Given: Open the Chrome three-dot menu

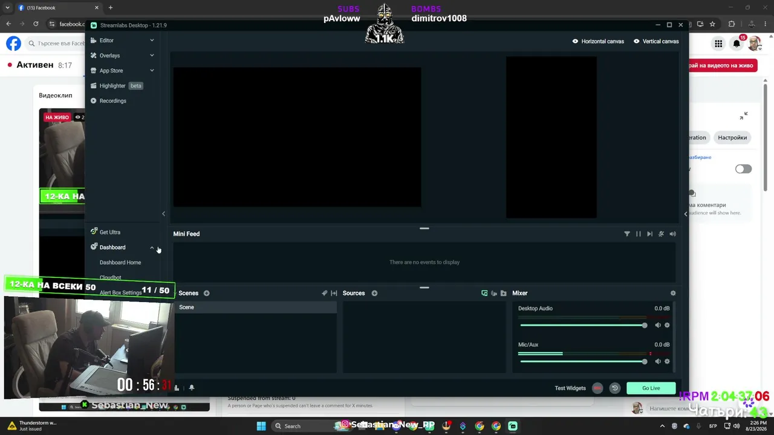Looking at the screenshot, I should click(x=764, y=24).
